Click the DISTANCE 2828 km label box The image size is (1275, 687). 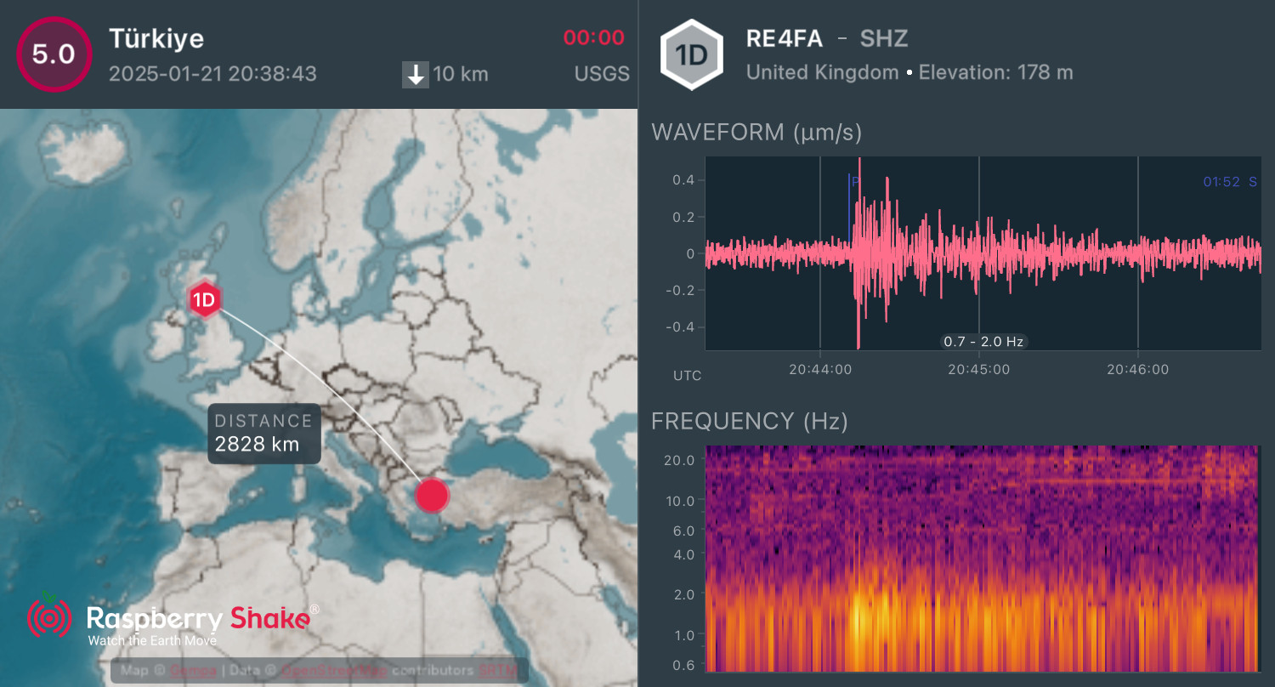[x=264, y=433]
